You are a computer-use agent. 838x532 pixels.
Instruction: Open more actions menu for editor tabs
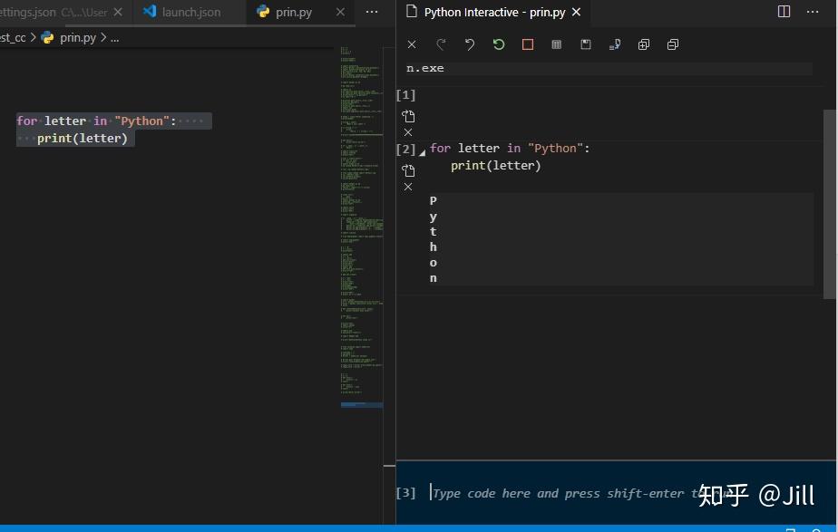[373, 12]
